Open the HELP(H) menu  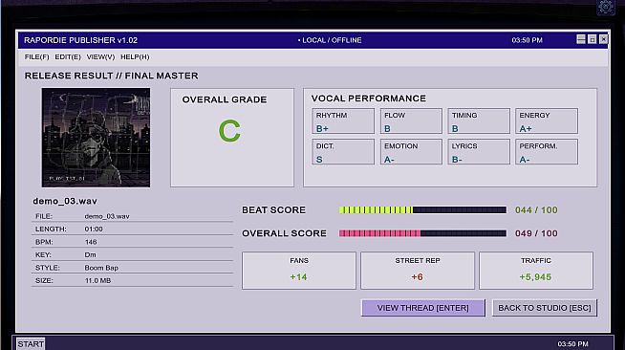coord(135,57)
